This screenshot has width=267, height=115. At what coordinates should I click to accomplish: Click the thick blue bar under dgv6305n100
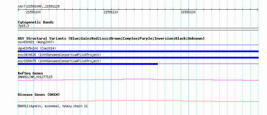click(x=138, y=51)
